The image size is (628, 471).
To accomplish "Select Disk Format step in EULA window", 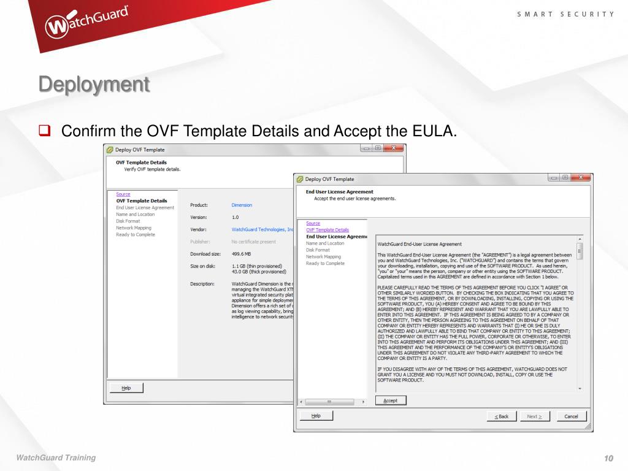I will click(x=318, y=250).
